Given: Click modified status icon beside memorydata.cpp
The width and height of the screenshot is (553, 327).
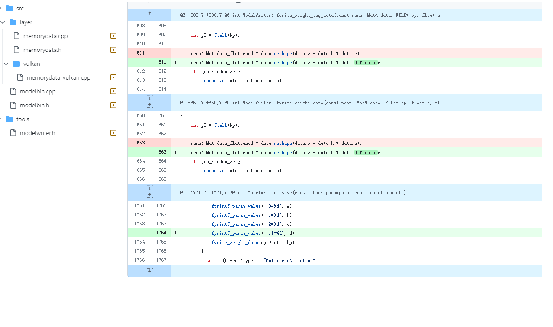Looking at the screenshot, I should coord(113,36).
